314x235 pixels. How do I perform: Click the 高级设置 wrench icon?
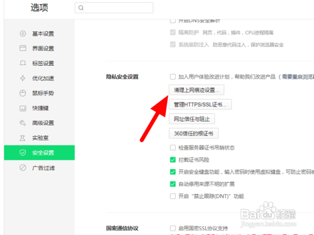coord(23,123)
